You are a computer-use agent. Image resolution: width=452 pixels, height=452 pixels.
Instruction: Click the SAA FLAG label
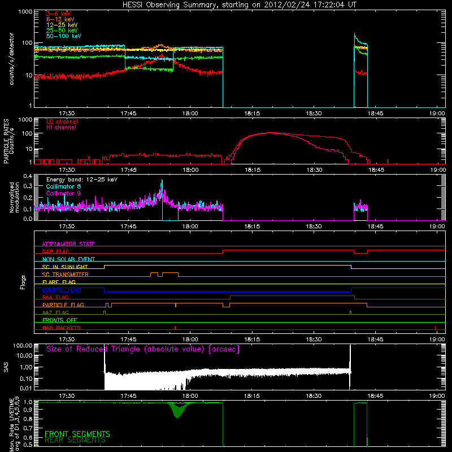[55, 297]
